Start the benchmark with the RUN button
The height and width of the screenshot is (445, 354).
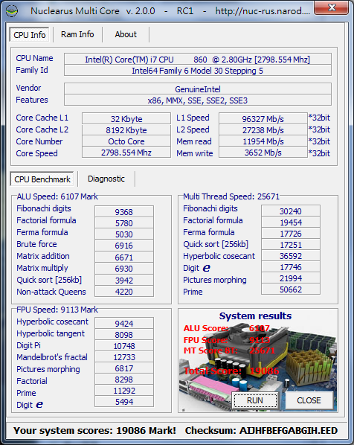tap(255, 400)
